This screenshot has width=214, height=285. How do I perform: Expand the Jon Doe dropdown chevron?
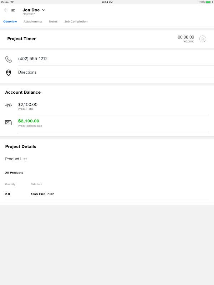[44, 10]
